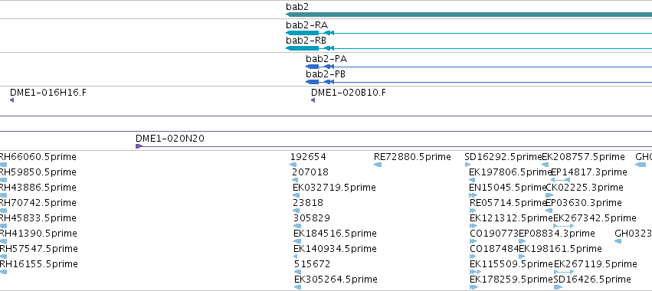Viewport: 652px width, 291px height.
Task: Open EK305264.5prime EST label
Action: click(x=336, y=279)
